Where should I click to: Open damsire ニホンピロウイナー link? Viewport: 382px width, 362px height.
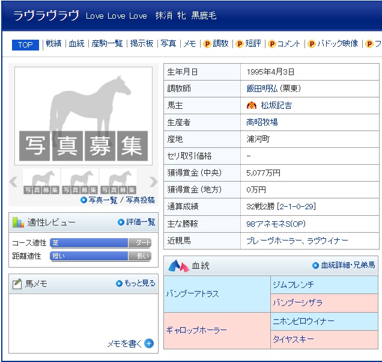(303, 321)
